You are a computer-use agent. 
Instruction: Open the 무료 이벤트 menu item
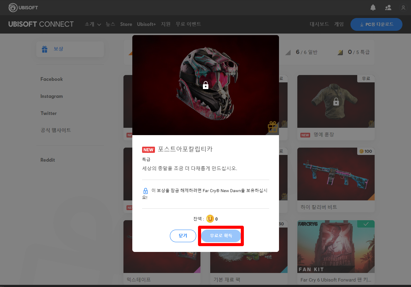pos(188,24)
